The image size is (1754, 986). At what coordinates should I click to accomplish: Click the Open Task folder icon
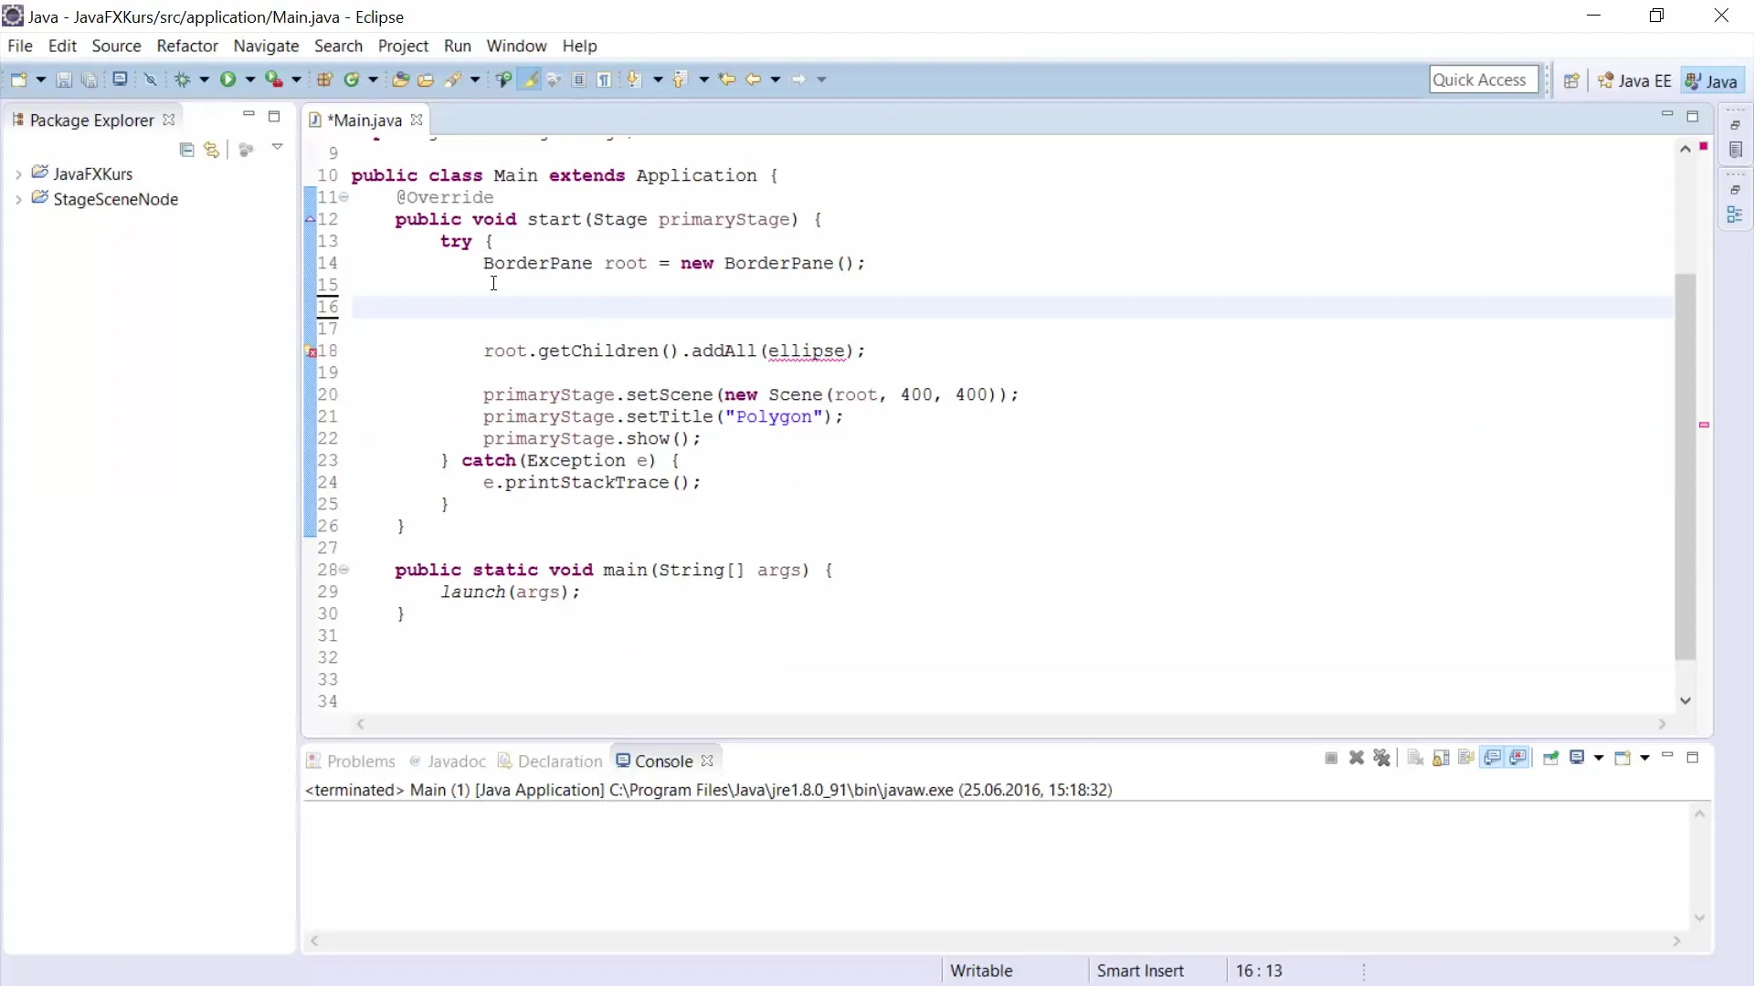(426, 79)
